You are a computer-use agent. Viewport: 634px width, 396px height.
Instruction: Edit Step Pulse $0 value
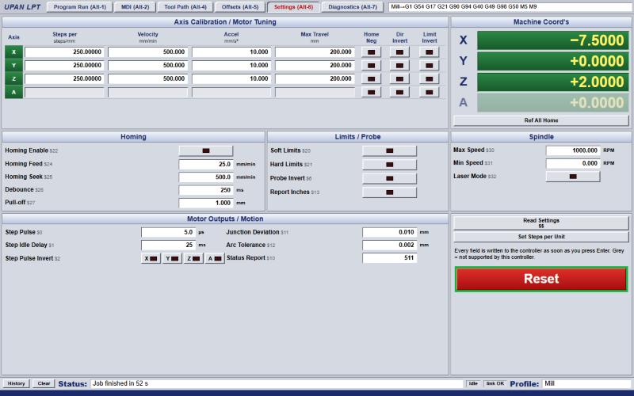pyautogui.click(x=168, y=232)
